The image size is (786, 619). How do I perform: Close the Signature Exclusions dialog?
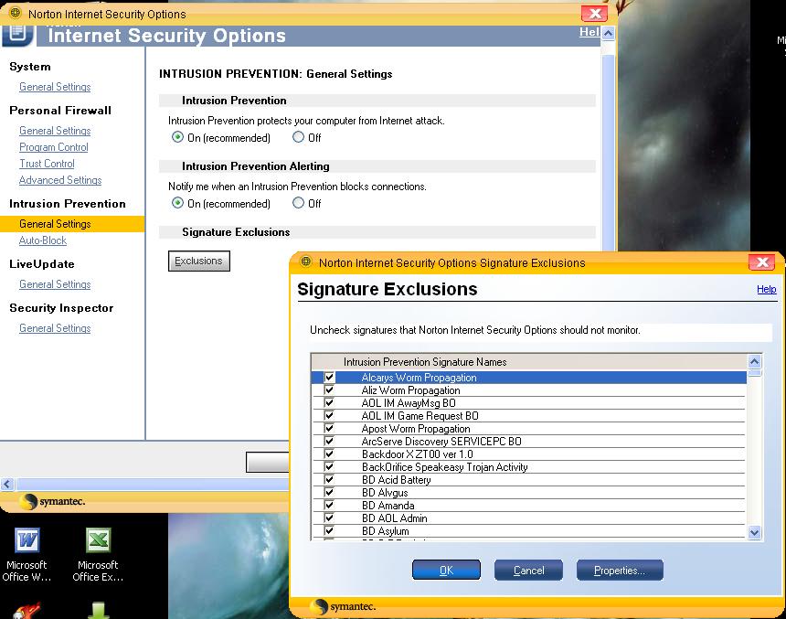point(762,261)
